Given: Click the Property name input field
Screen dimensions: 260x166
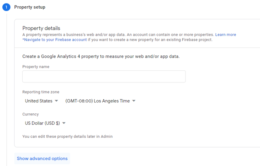Looking at the screenshot, I should click(x=104, y=77).
